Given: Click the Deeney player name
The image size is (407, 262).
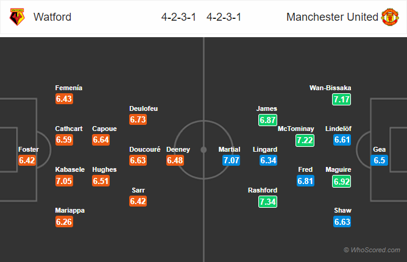Looking at the screenshot, I should [178, 149].
